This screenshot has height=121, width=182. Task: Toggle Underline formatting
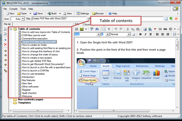tap(151, 34)
